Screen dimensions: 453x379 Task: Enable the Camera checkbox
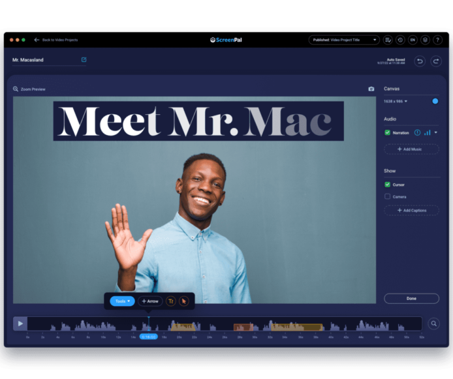click(x=387, y=196)
